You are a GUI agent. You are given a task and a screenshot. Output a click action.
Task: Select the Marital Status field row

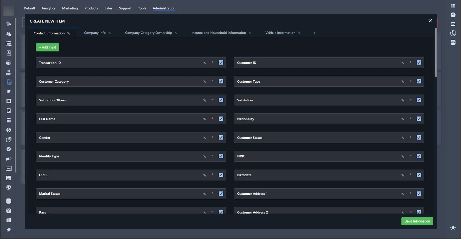(x=131, y=194)
